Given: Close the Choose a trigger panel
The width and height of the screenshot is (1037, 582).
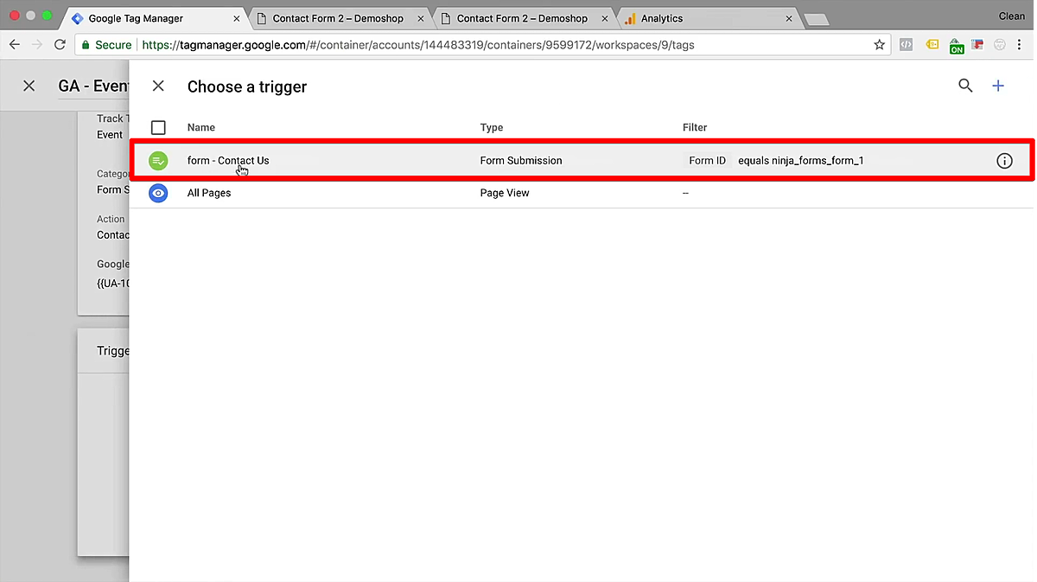Looking at the screenshot, I should pyautogui.click(x=158, y=86).
